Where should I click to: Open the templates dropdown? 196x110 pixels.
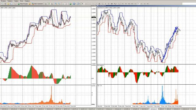pyautogui.click(x=78, y=4)
